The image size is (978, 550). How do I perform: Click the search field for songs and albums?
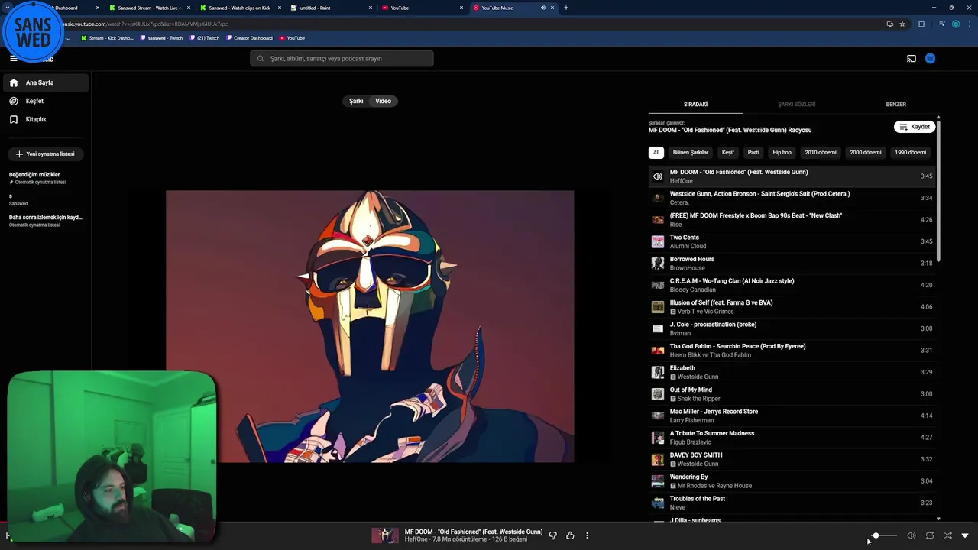coord(342,58)
